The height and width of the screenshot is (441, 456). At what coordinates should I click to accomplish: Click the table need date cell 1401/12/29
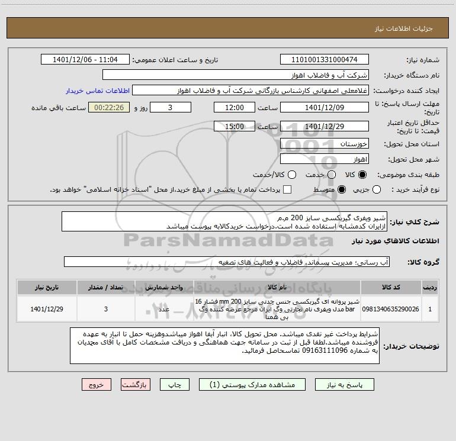click(x=47, y=309)
